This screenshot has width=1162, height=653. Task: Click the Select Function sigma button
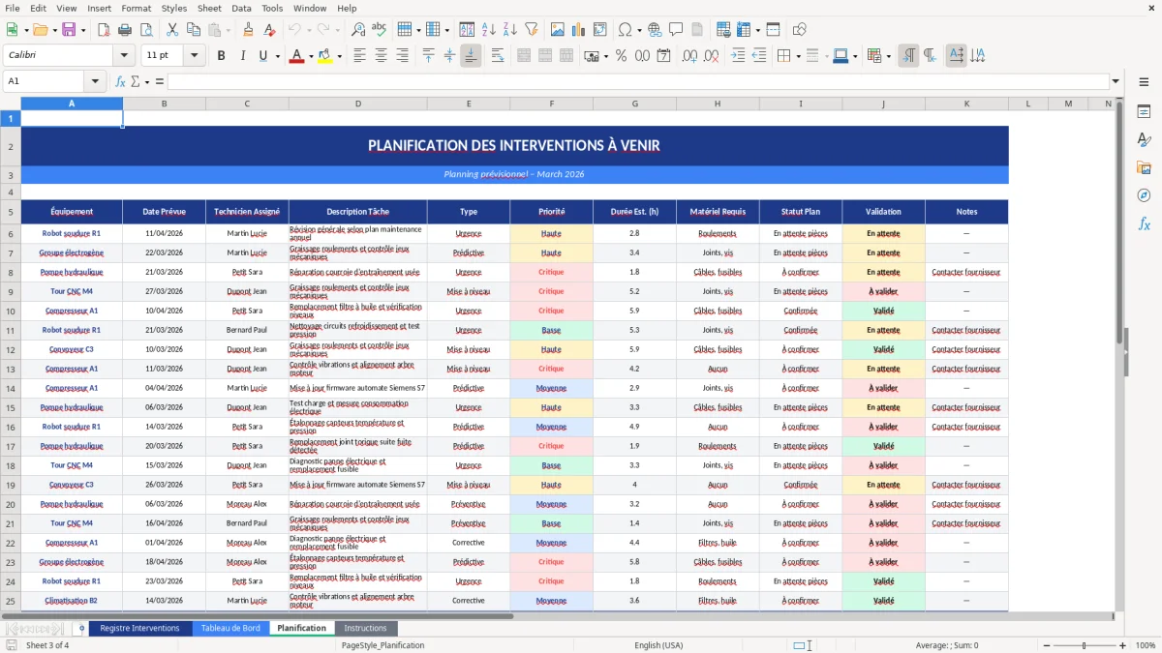(135, 81)
